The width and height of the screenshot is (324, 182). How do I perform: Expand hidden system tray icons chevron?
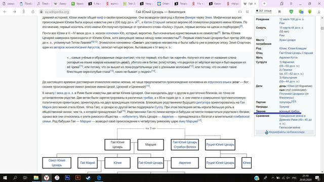click(273, 177)
